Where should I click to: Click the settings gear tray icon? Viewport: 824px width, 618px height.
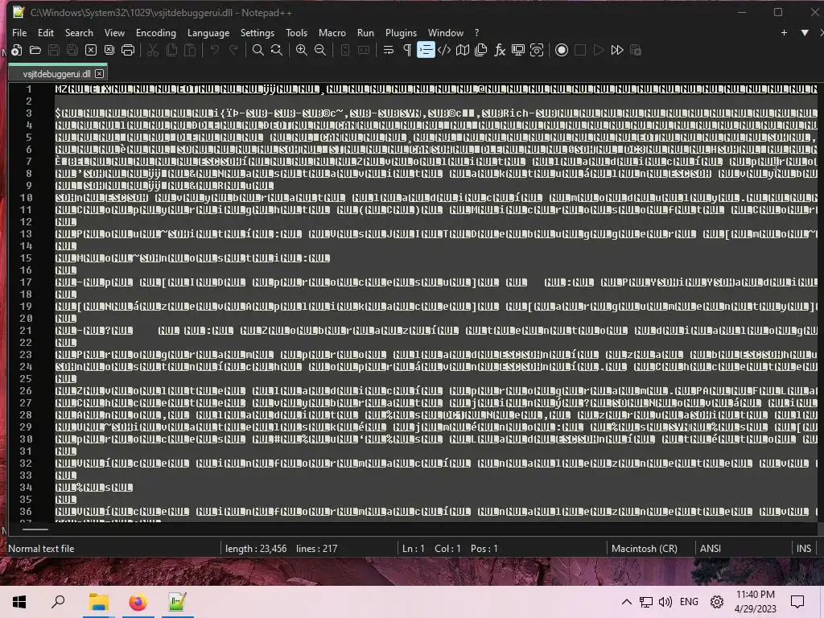(x=717, y=602)
